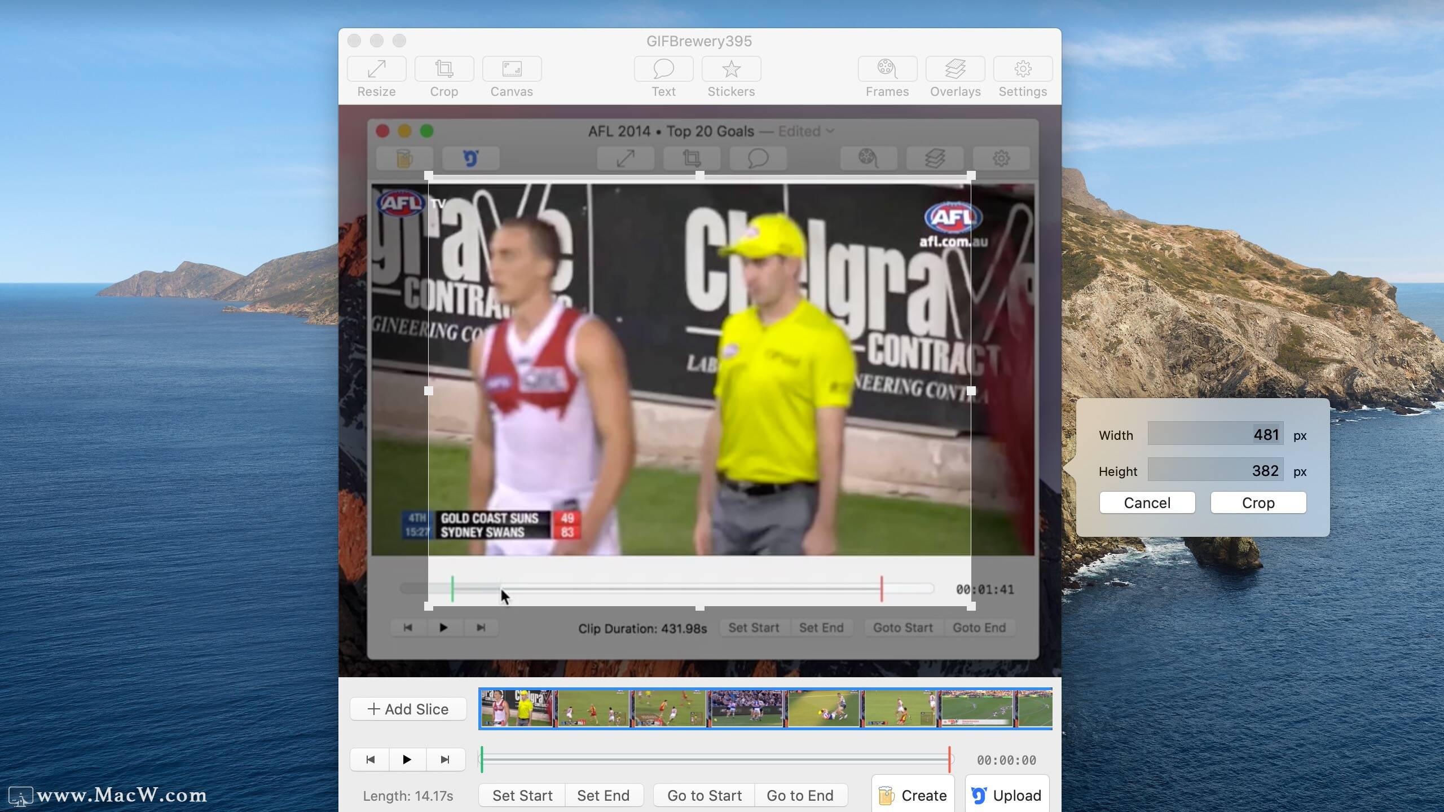The width and height of the screenshot is (1444, 812).
Task: Click red end marker in video window timeline
Action: point(882,589)
